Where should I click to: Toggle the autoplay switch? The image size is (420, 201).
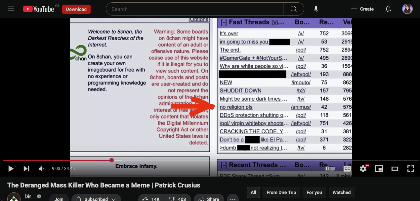[330, 169]
